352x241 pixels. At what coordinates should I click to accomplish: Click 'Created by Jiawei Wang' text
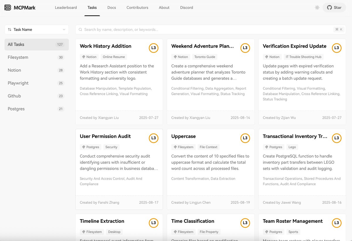click(282, 202)
